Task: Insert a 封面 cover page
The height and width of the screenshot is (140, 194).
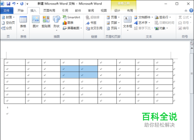Action: (x=9, y=17)
